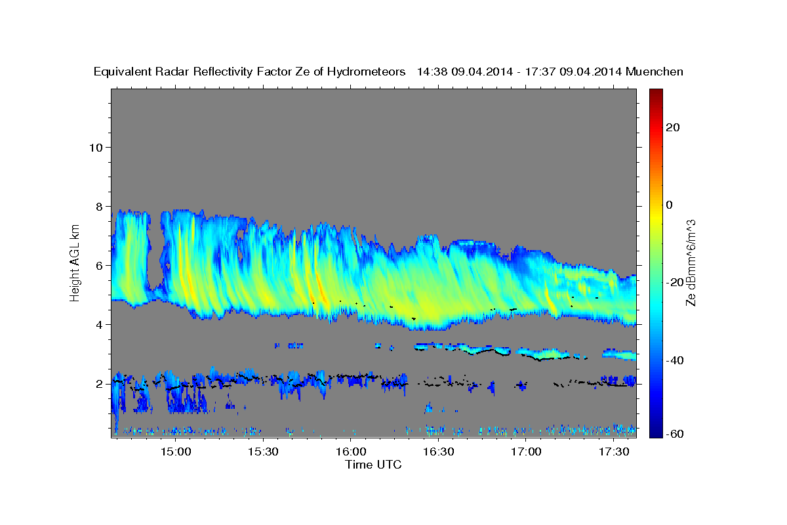Click the x-axis tick label '17:00'
This screenshot has height=525, width=787.
coord(526,451)
